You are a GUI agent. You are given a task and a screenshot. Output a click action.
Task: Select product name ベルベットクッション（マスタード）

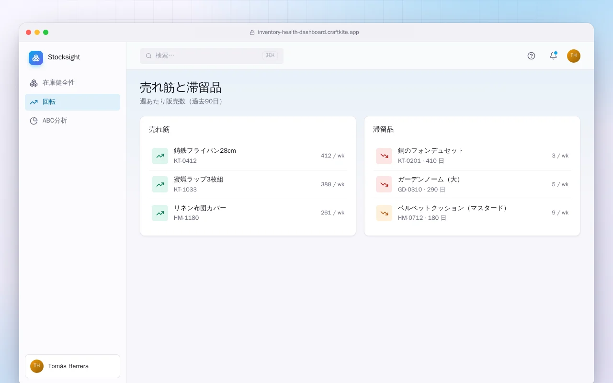tap(454, 208)
